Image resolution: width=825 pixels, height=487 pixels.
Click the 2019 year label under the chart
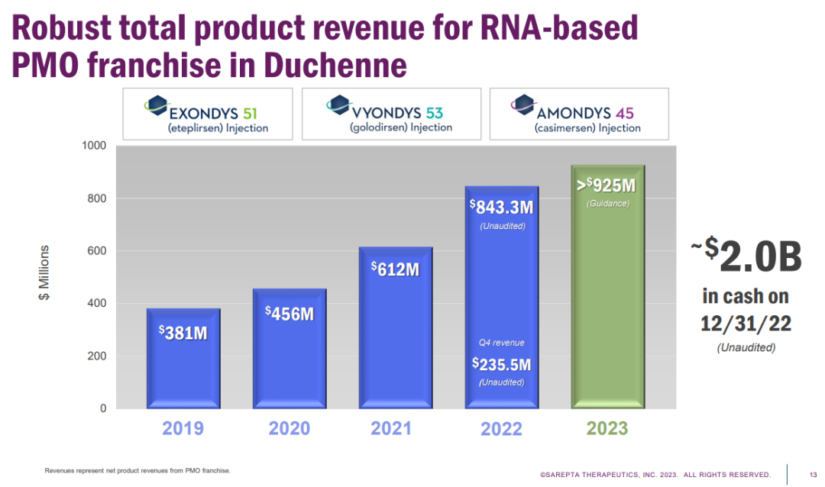[x=183, y=428]
